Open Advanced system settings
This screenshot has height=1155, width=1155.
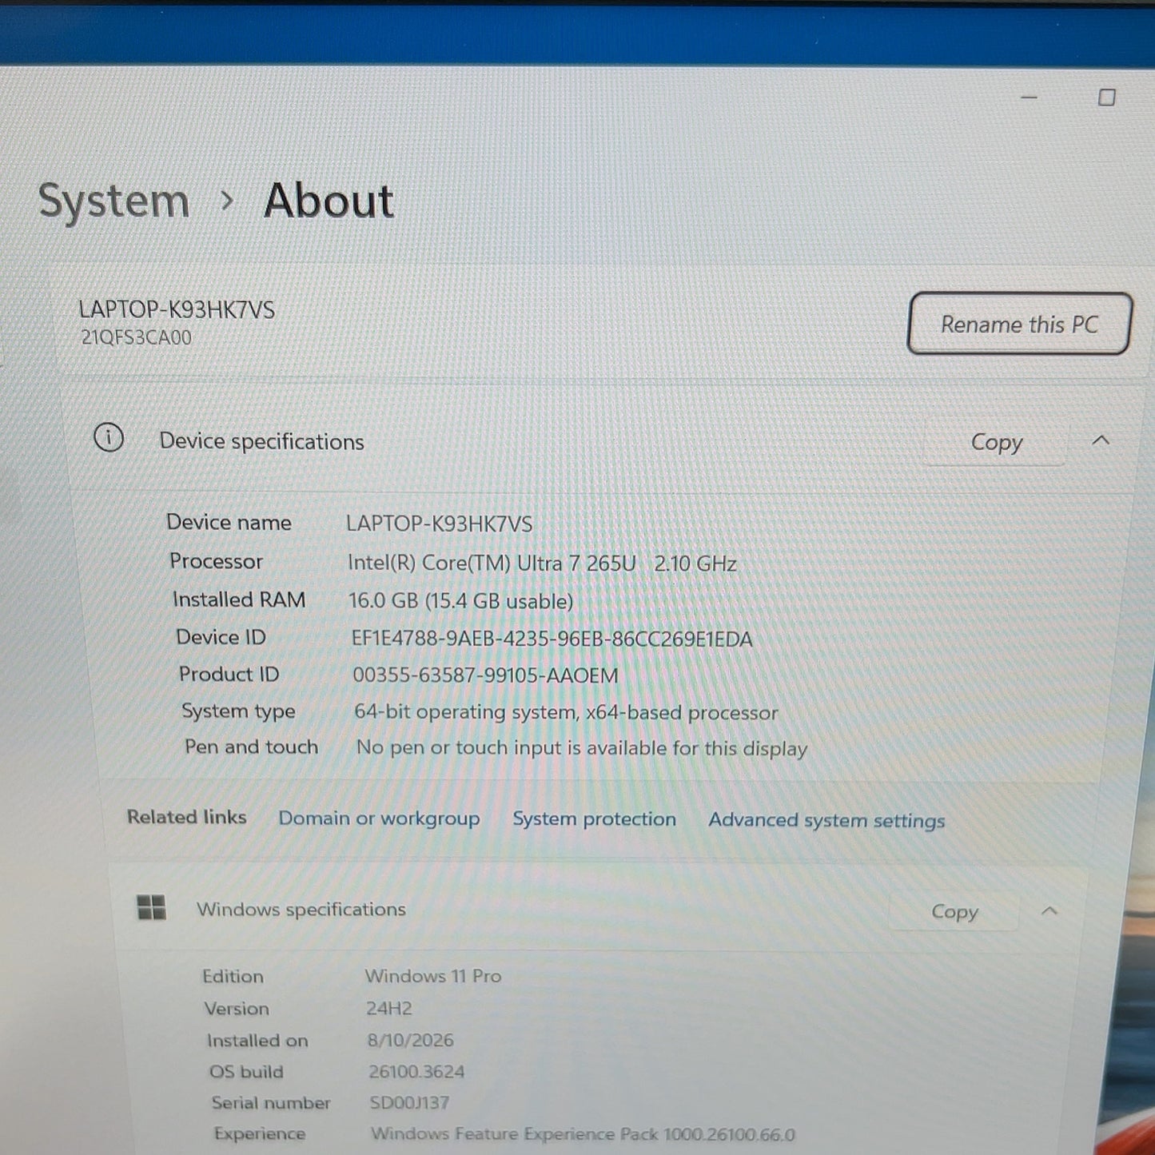click(826, 821)
